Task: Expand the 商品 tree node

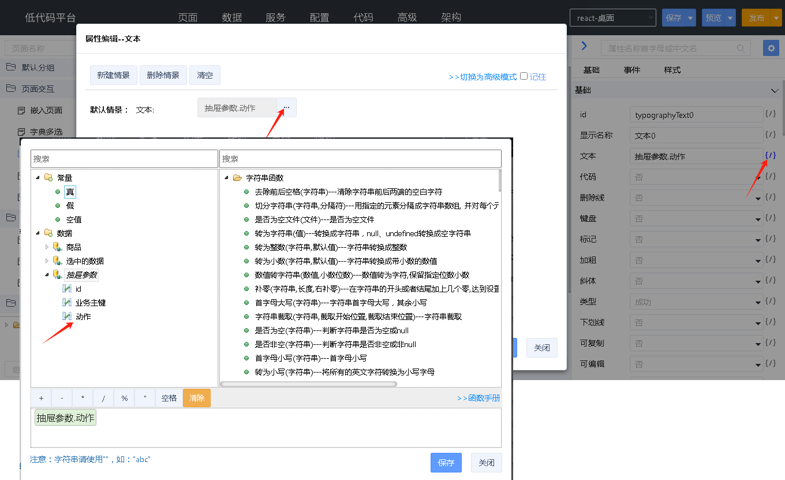Action: [47, 247]
